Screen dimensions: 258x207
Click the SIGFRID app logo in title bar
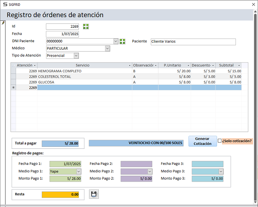click(x=5, y=4)
